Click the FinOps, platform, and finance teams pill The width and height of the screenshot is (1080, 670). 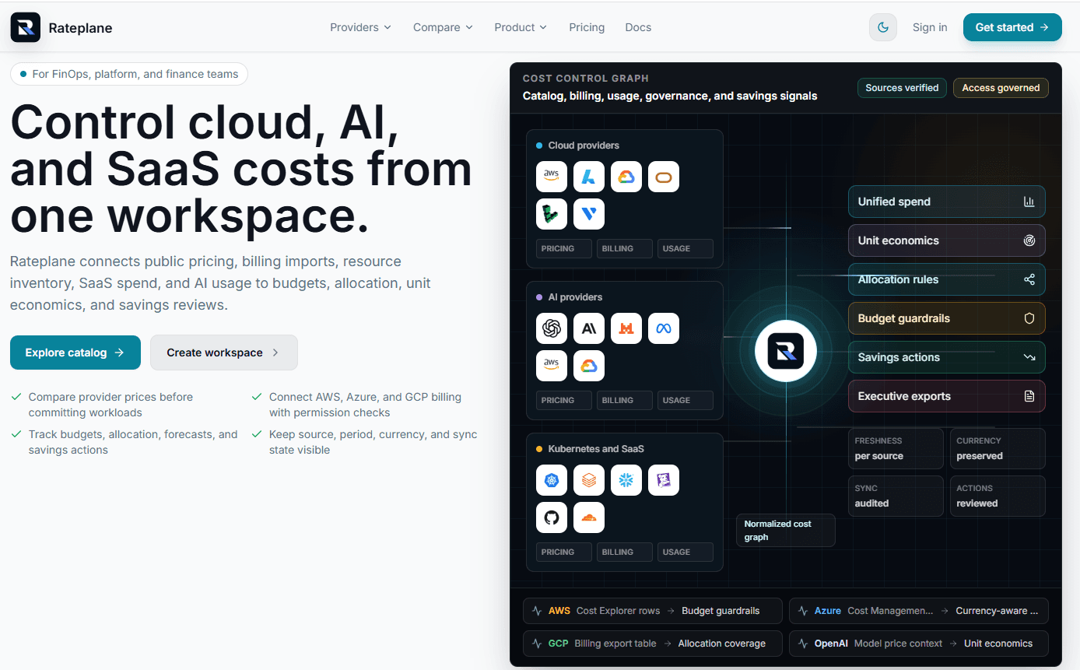(x=129, y=74)
